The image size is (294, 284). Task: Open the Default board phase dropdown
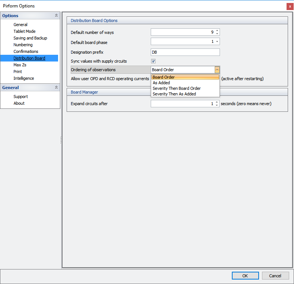tap(217, 42)
